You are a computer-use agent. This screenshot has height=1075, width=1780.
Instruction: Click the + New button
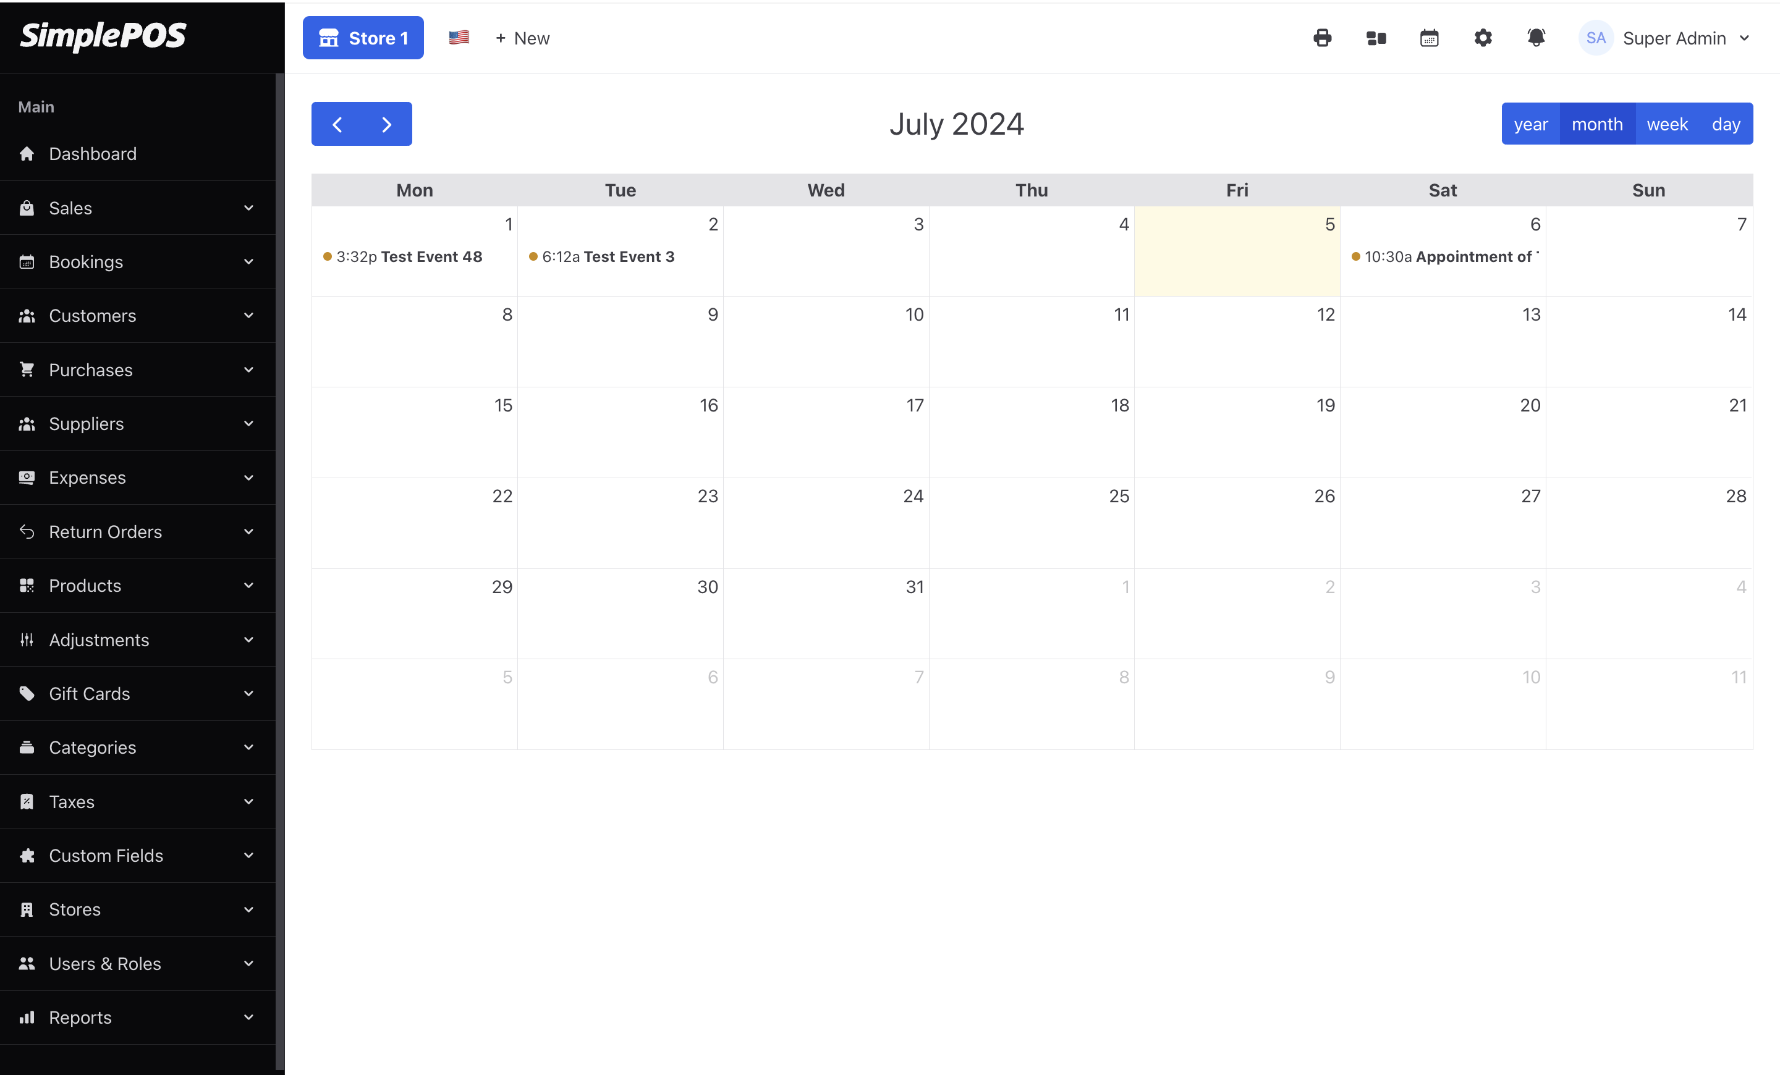point(522,38)
